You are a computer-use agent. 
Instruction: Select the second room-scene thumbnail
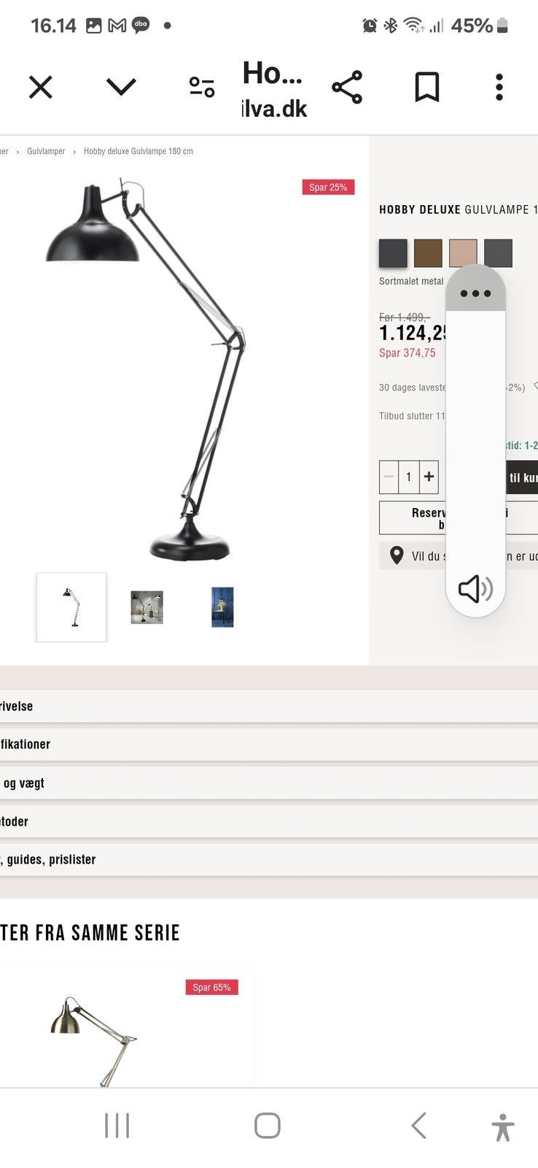(x=147, y=607)
